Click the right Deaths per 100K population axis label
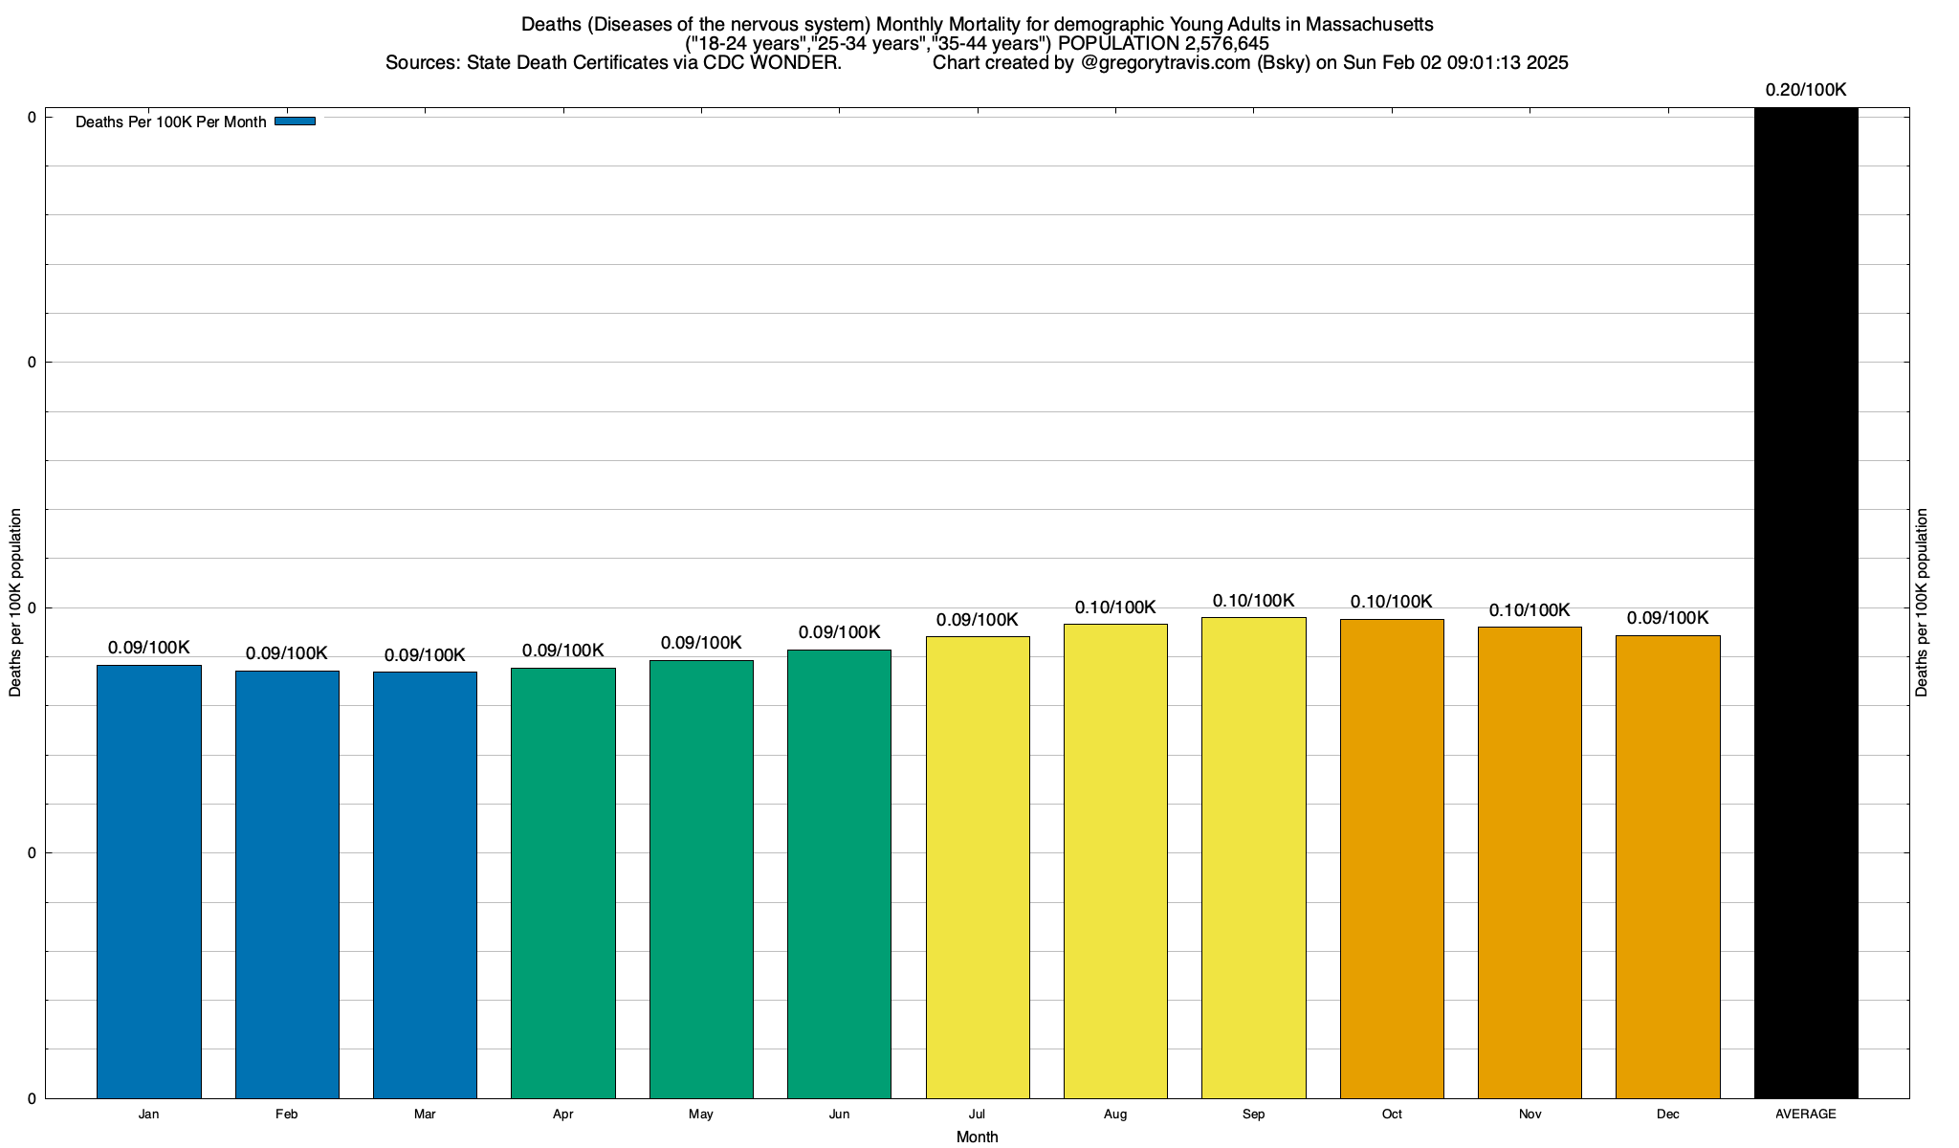This screenshot has width=1959, height=1148. pyautogui.click(x=1922, y=603)
